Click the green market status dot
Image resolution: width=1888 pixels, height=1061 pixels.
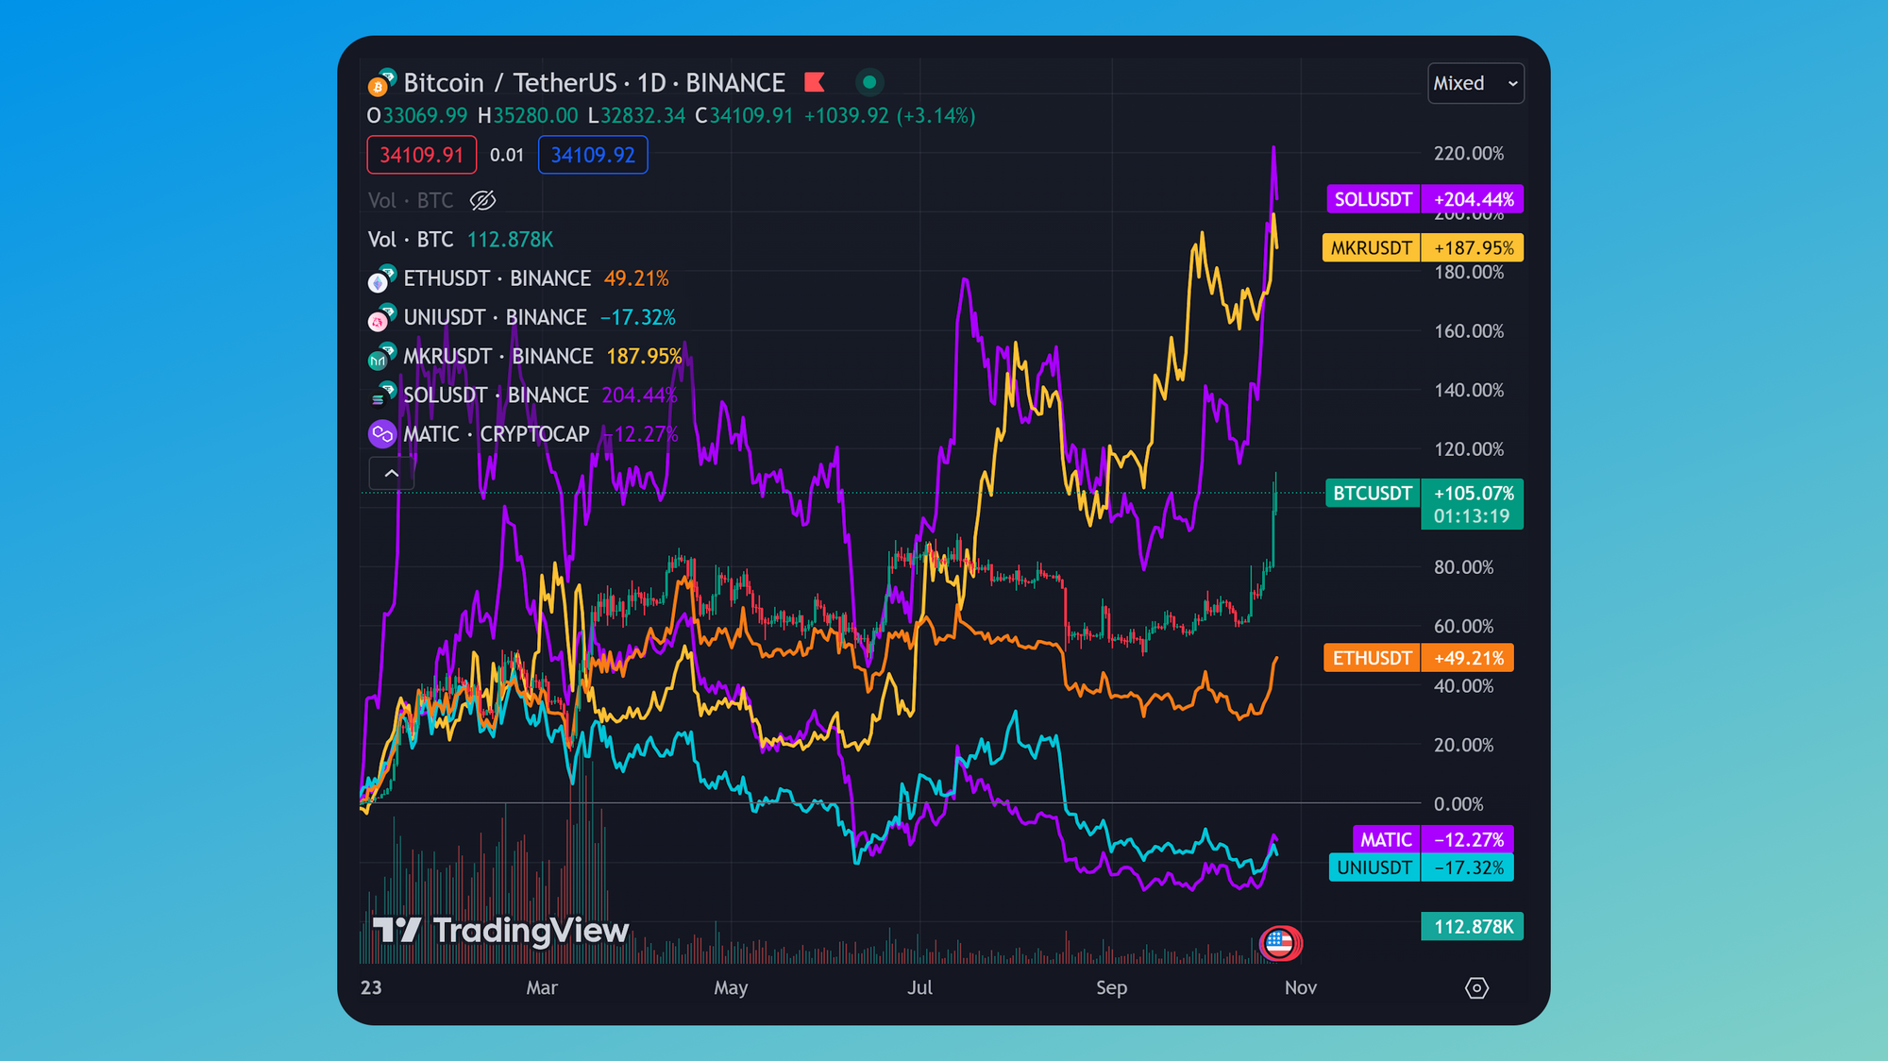pyautogui.click(x=869, y=83)
